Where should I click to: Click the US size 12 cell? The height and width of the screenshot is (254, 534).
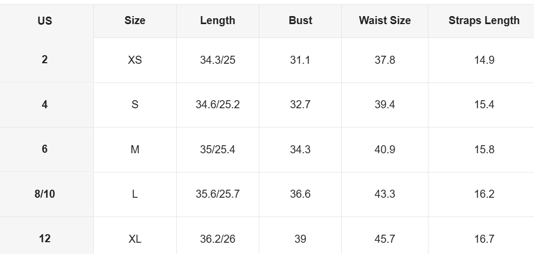[44, 238]
